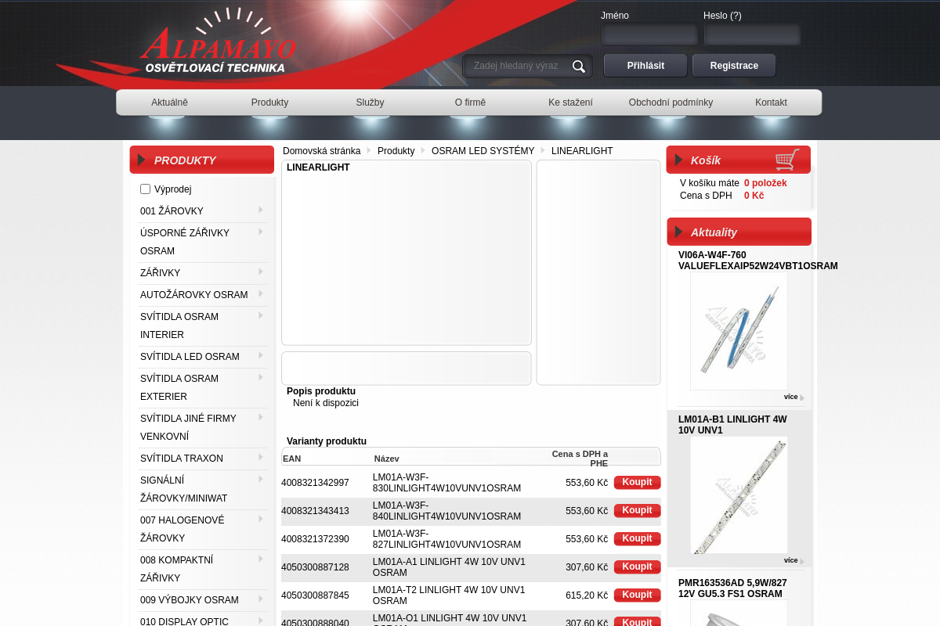This screenshot has height=626, width=940.
Task: Expand AUTOŽÁROVKY OSRAM category arrow
Action: point(261,293)
